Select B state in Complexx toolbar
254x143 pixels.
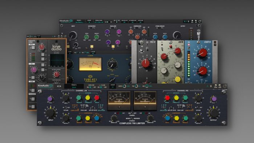tap(211, 86)
